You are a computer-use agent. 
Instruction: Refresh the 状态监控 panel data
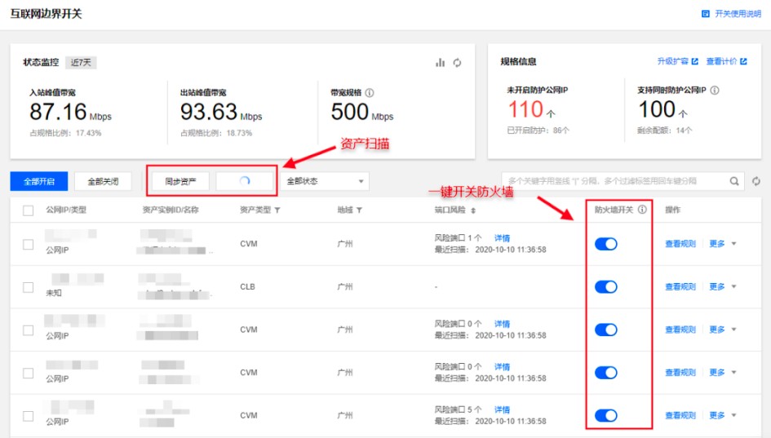(x=458, y=62)
